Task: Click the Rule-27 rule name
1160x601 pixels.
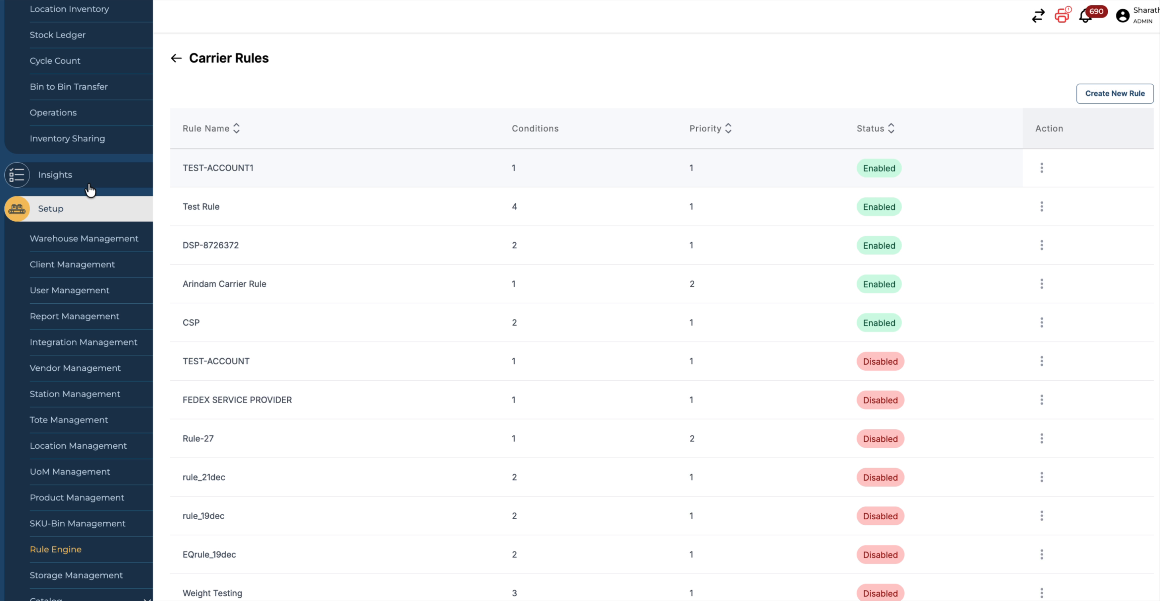Action: [198, 439]
